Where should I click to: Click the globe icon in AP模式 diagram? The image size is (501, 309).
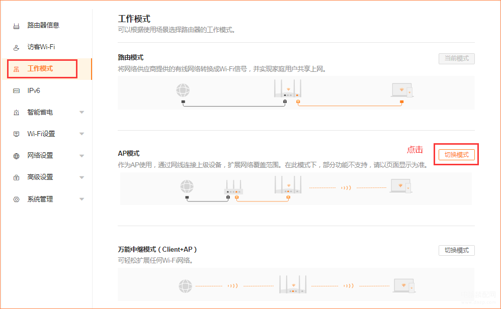coord(187,186)
